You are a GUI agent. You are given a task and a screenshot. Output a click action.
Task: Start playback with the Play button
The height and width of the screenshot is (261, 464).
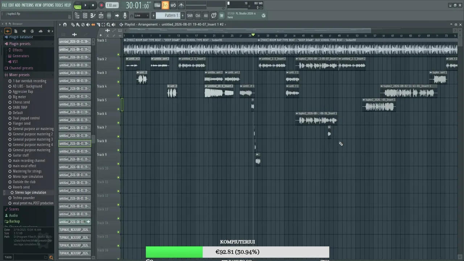(x=86, y=5)
